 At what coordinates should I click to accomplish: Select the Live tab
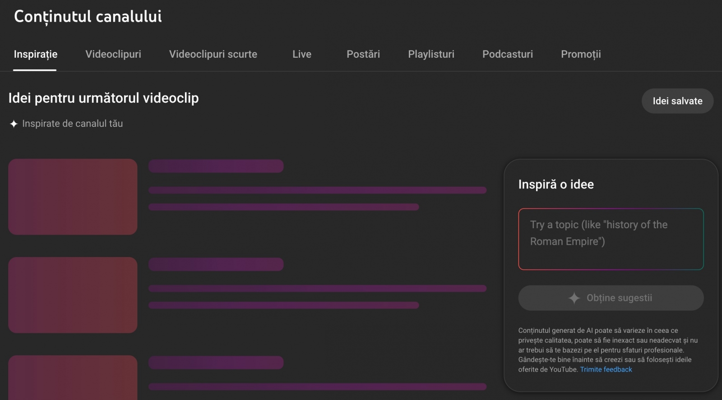[302, 54]
